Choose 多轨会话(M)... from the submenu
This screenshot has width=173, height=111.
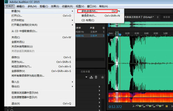point(99,11)
